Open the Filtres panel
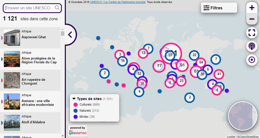The image size is (260, 138). (x=219, y=8)
